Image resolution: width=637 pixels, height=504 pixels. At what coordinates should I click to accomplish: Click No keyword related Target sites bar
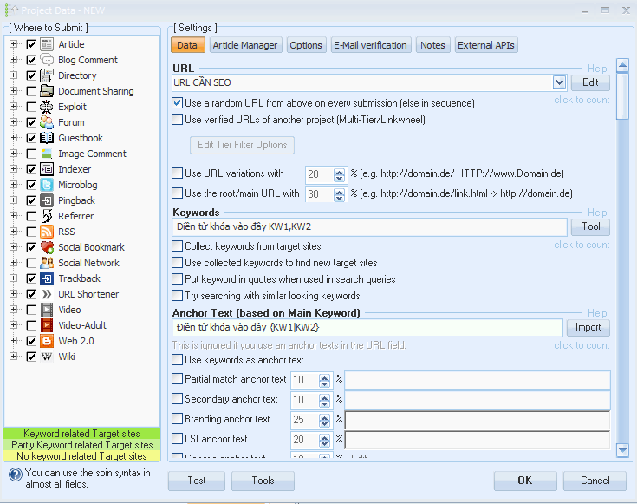81,456
